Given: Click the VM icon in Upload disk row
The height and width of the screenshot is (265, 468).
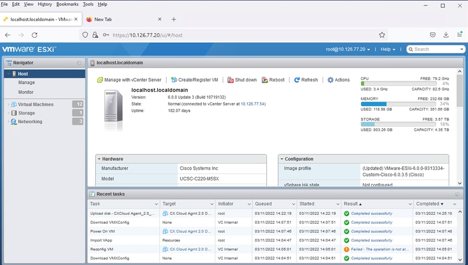Looking at the screenshot, I should (165, 214).
